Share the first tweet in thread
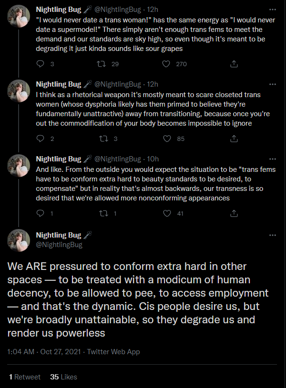 tap(234, 64)
